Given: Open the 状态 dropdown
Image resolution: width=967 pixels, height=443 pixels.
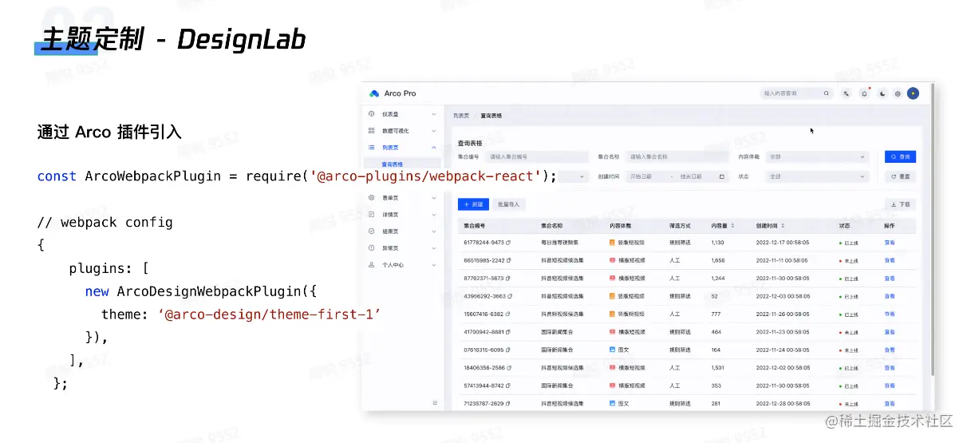Looking at the screenshot, I should click(x=816, y=176).
